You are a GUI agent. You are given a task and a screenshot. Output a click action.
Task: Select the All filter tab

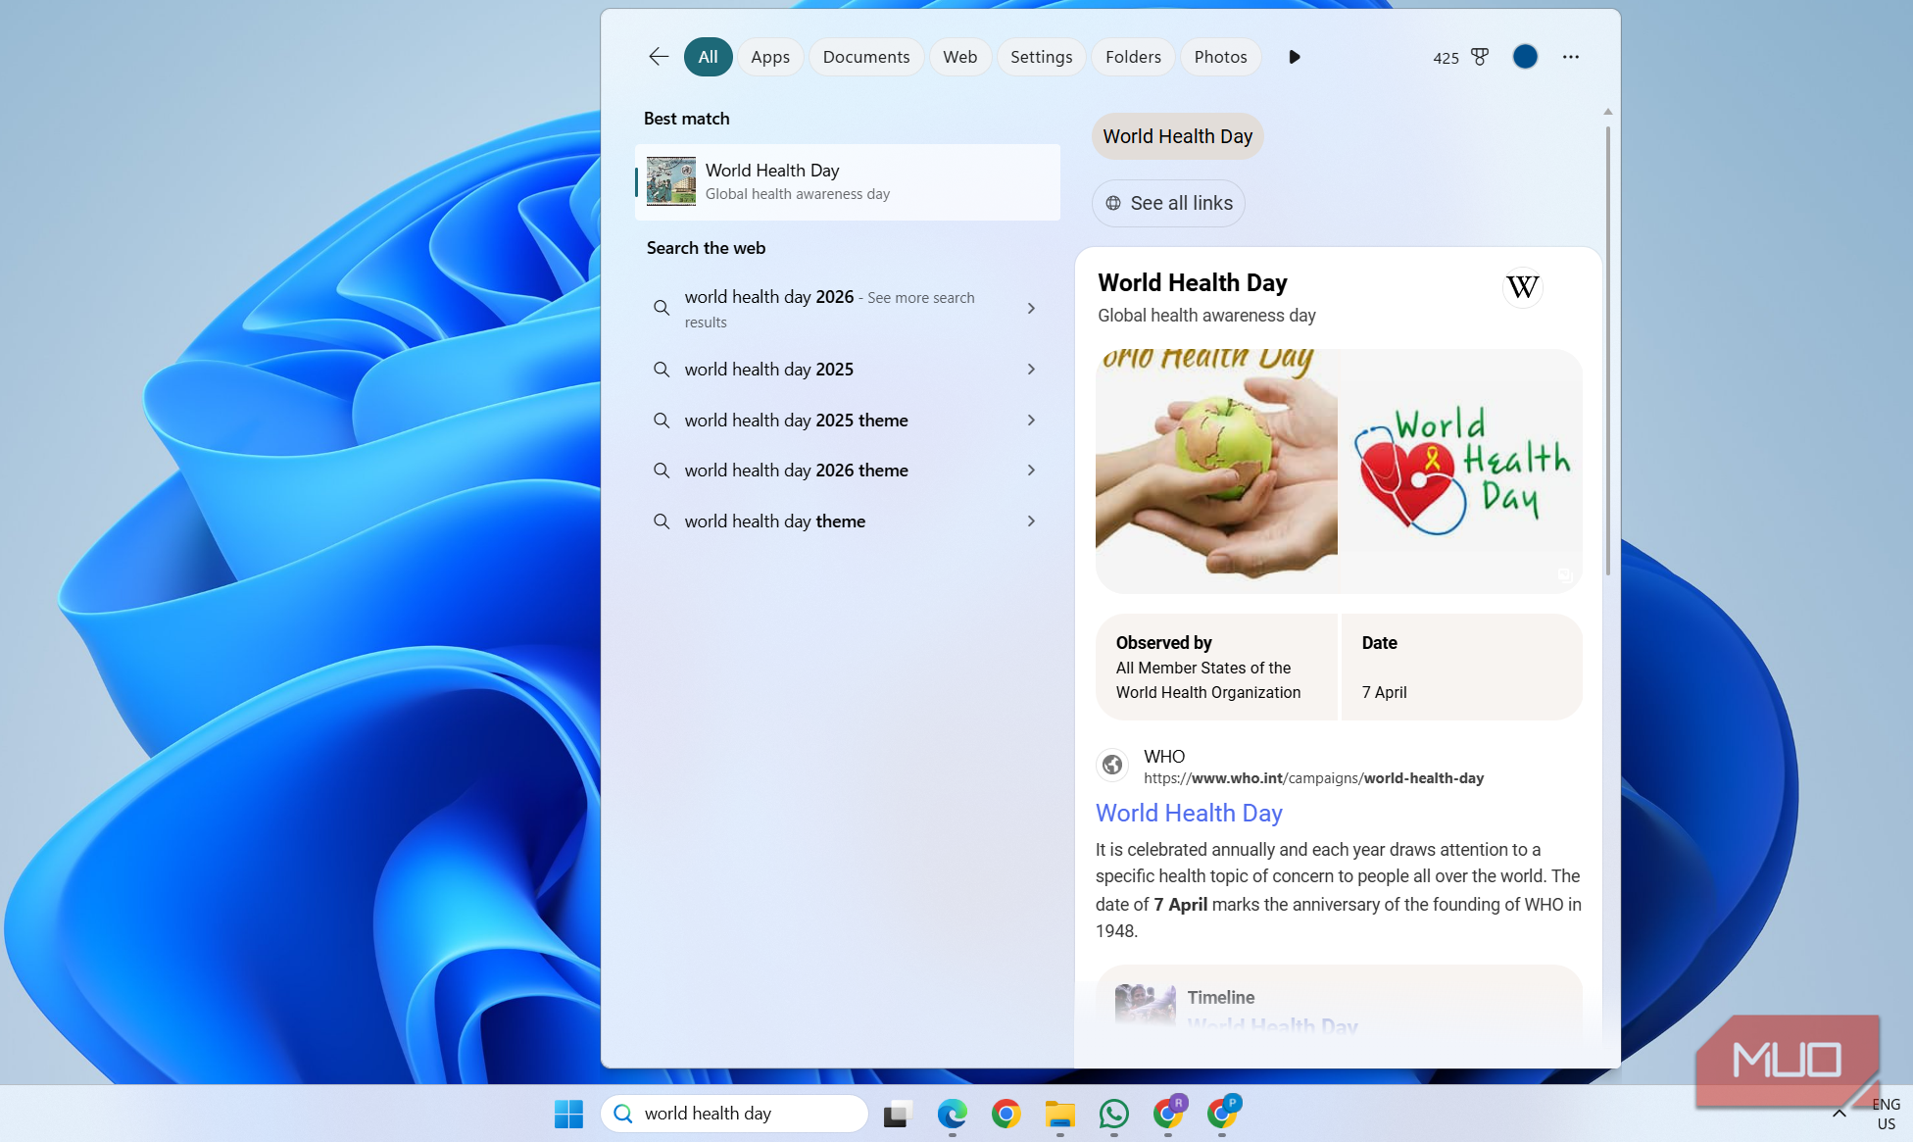coord(708,57)
